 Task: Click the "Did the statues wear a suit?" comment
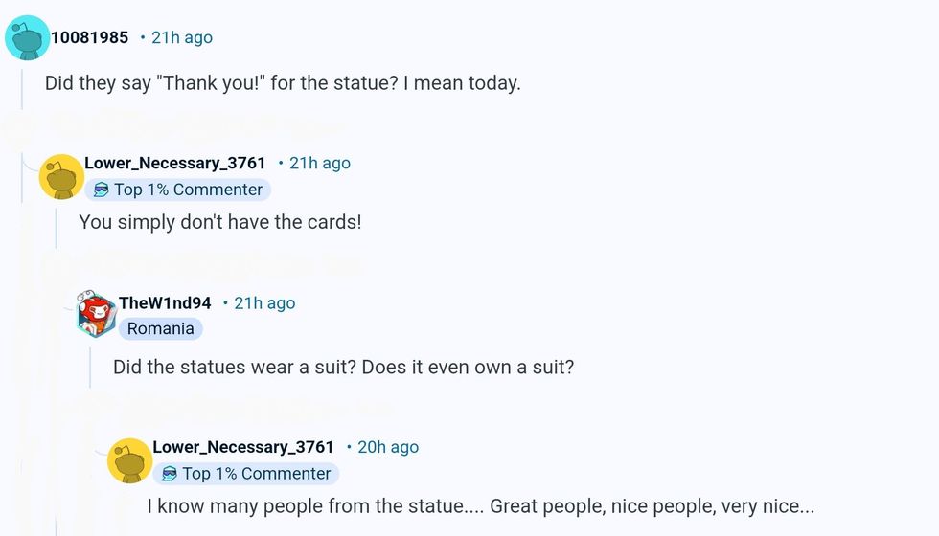(343, 367)
